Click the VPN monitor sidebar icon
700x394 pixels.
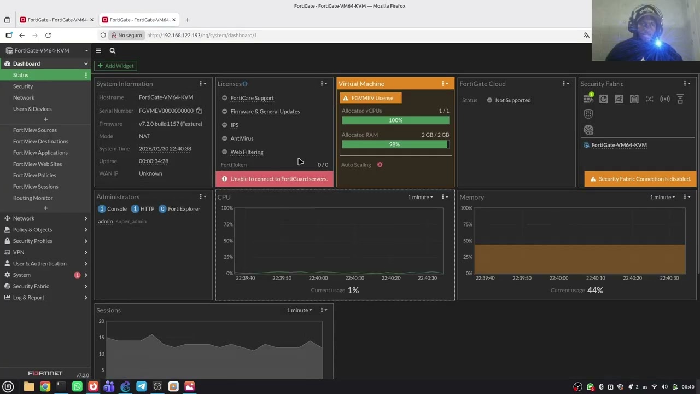tap(7, 252)
